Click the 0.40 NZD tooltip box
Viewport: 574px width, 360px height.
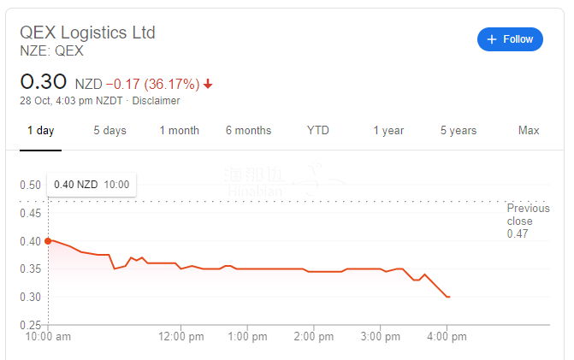click(92, 184)
